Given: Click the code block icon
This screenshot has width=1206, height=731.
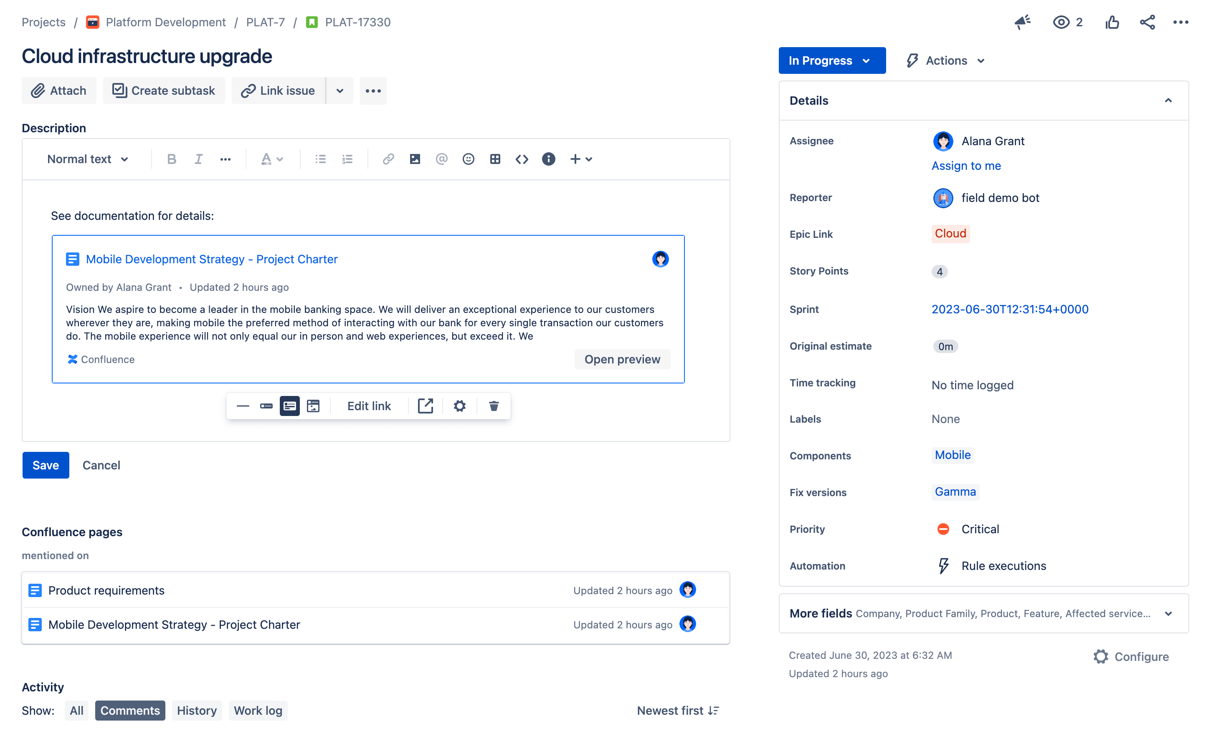Looking at the screenshot, I should (x=521, y=159).
